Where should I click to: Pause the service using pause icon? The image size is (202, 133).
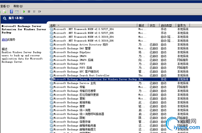tap(34, 12)
